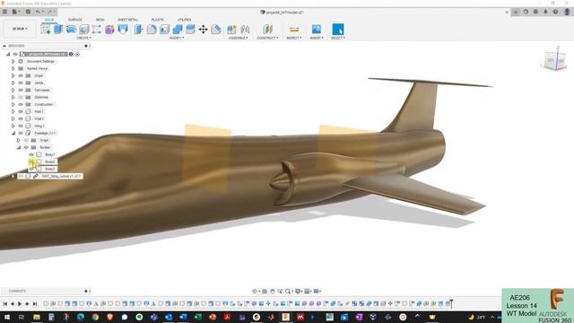
Task: Select the Joint tool icon
Action: (245, 30)
